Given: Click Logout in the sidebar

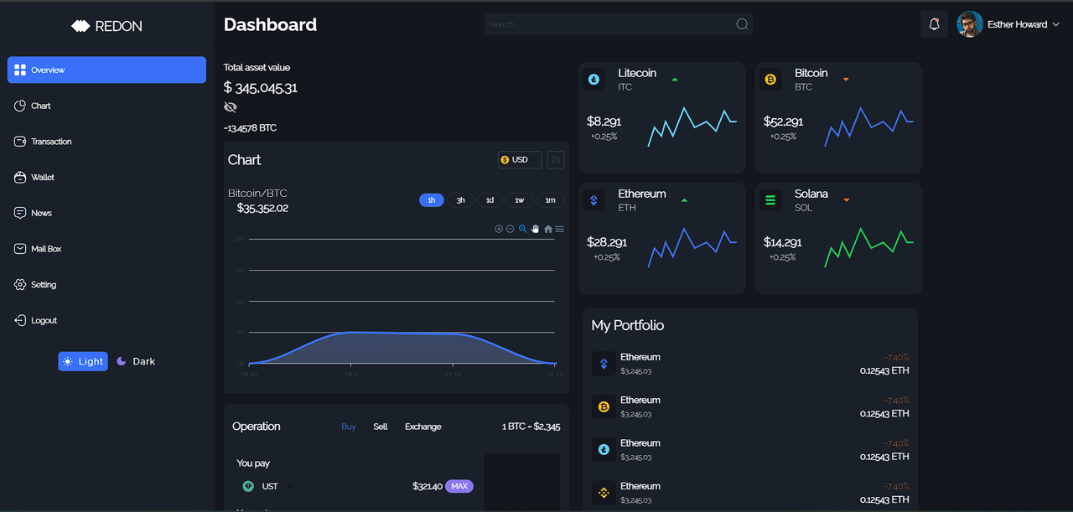Looking at the screenshot, I should pyautogui.click(x=44, y=321).
